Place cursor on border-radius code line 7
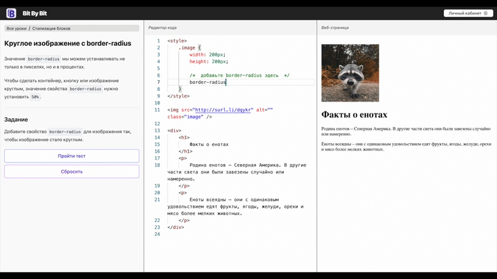Image resolution: width=497 pixels, height=279 pixels. point(208,82)
